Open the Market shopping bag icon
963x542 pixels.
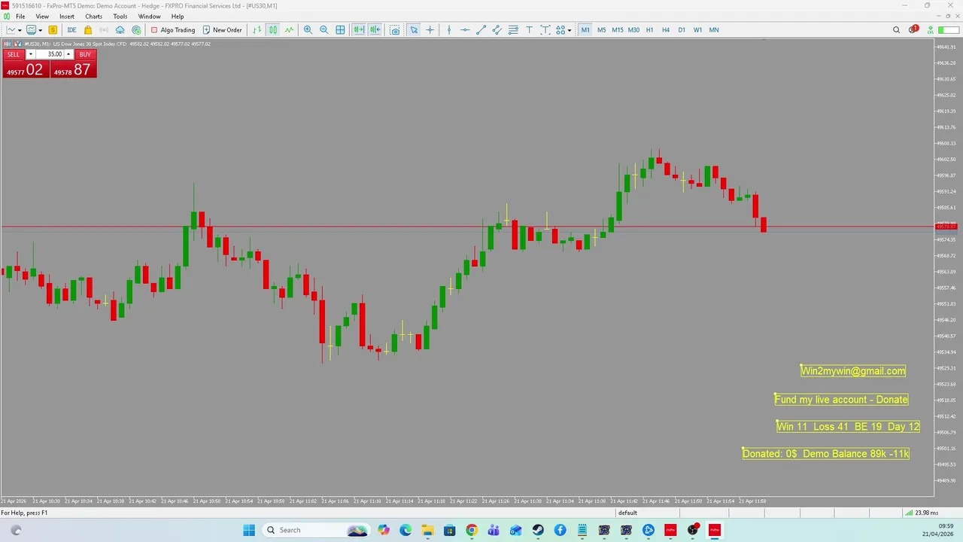(x=88, y=30)
